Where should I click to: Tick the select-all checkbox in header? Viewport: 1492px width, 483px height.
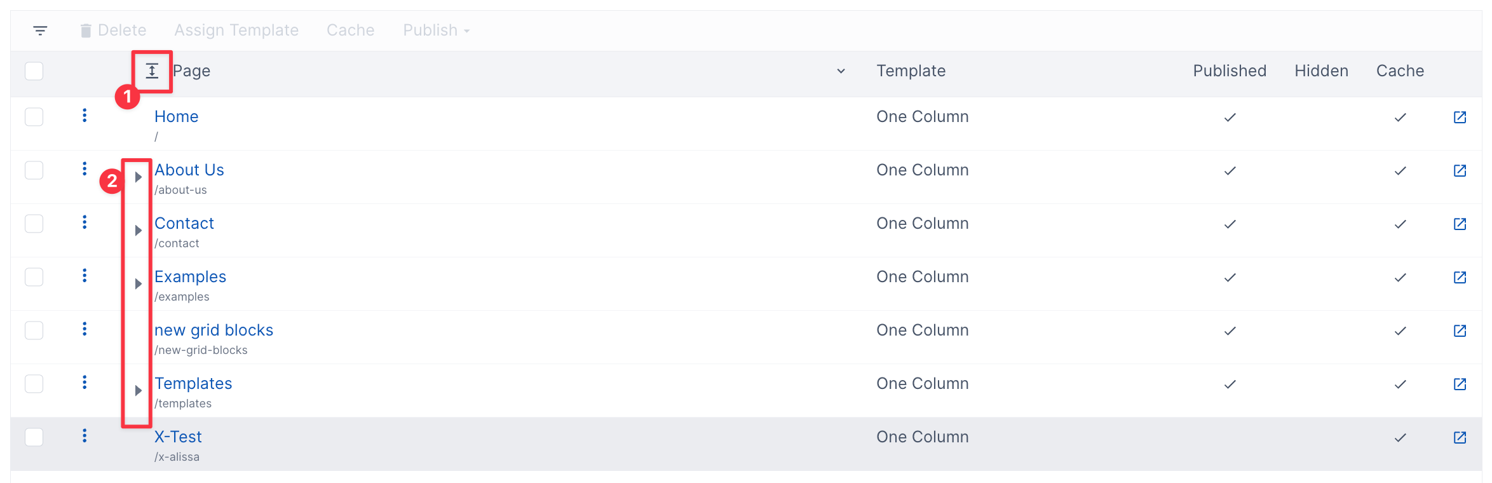(34, 71)
